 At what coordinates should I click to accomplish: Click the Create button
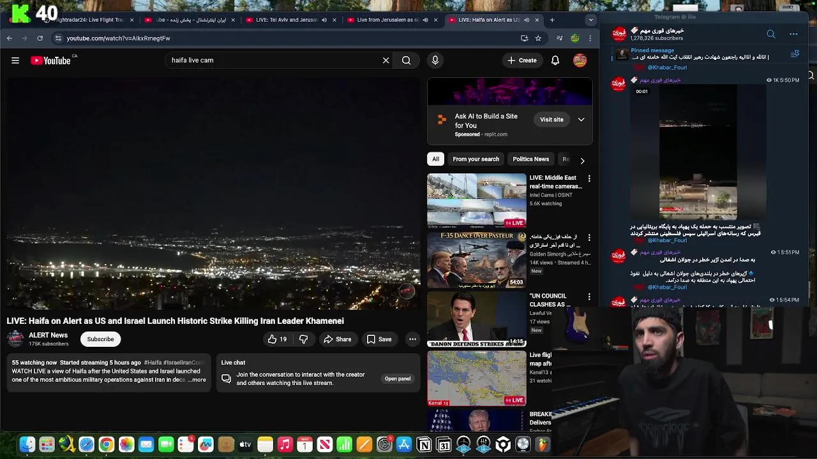point(522,61)
